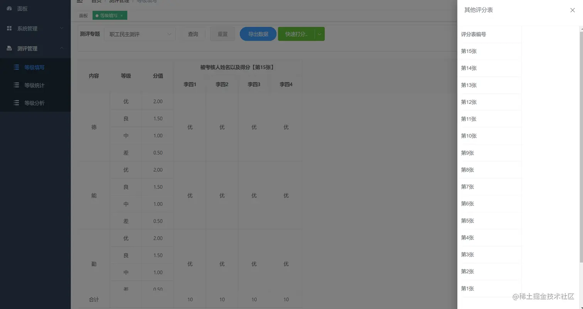This screenshot has height=309, width=583.
Task: Switch to the 面板 tab
Action: 83,15
